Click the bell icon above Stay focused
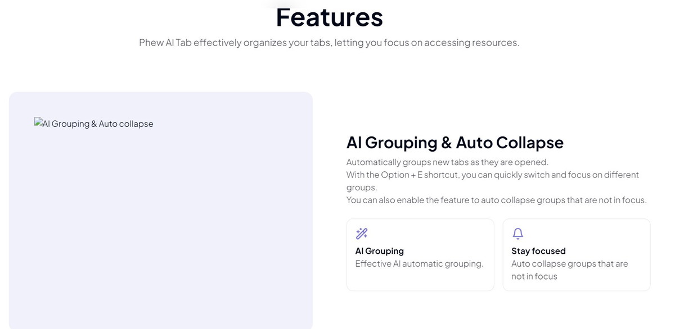Screen dimensions: 675x329 pos(518,234)
